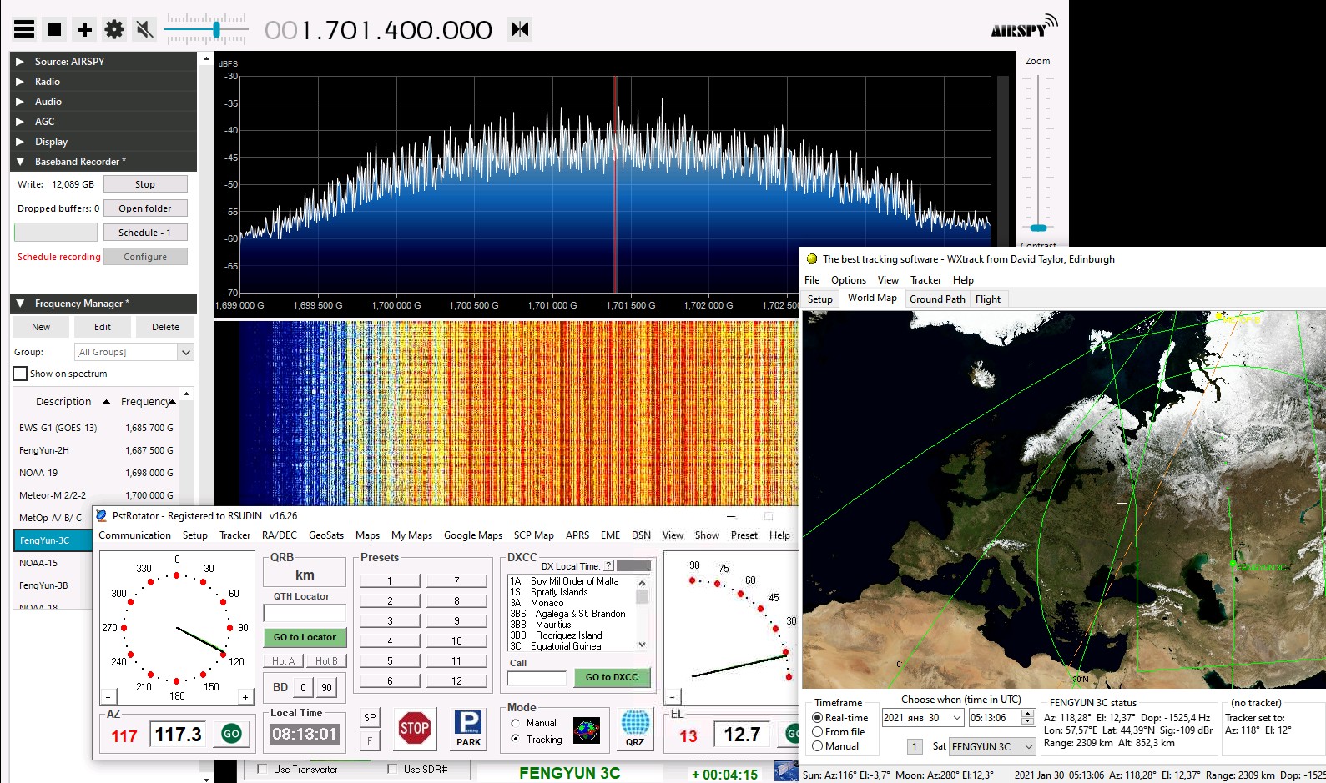Open SDR# settings gear icon

coord(114,30)
